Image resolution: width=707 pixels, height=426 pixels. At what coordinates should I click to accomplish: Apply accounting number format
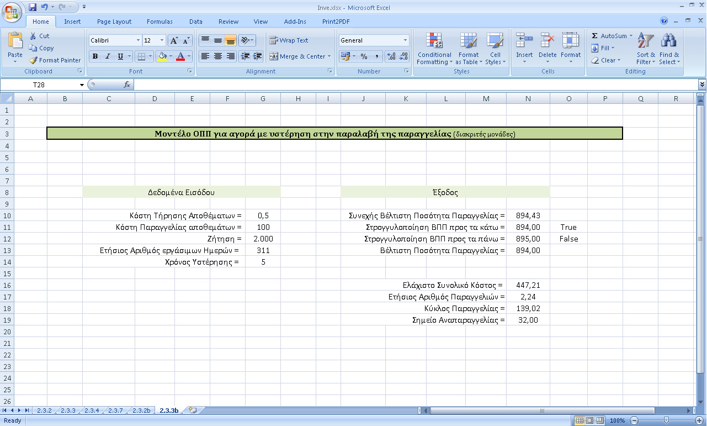[x=345, y=56]
